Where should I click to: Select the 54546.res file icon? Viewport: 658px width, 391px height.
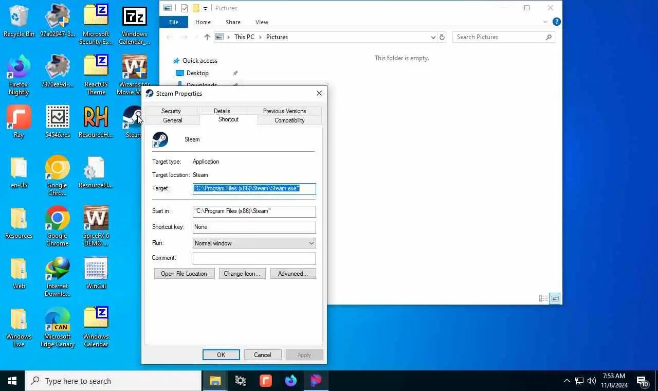(58, 121)
